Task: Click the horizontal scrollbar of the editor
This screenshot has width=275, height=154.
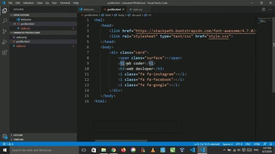Action: click(x=121, y=140)
